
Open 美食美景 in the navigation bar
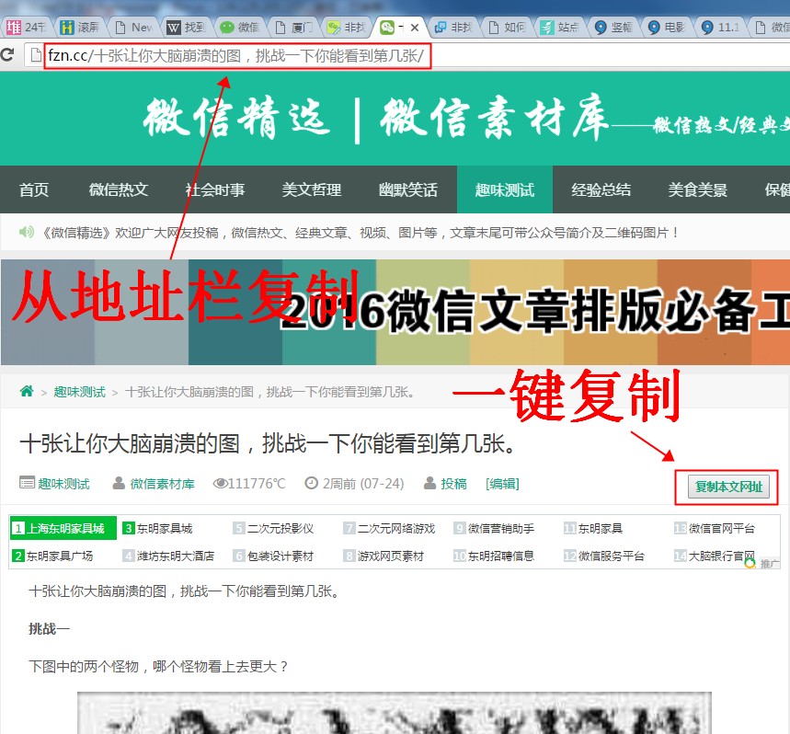[698, 189]
